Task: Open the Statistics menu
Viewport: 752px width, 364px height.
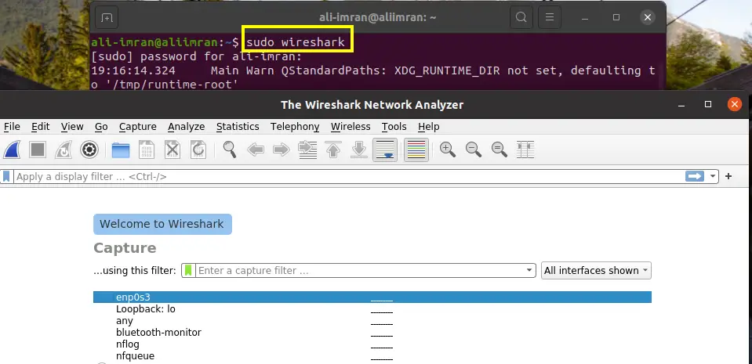Action: [x=238, y=127]
